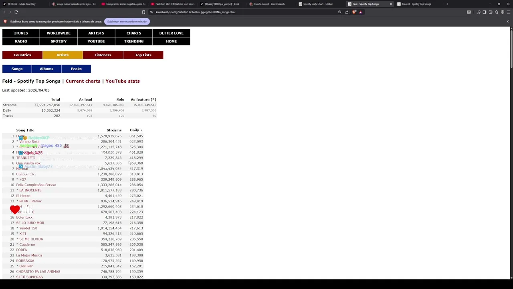Open Brave Playlist music note icon
Viewport: 513px width, 289px height.
coord(479,12)
